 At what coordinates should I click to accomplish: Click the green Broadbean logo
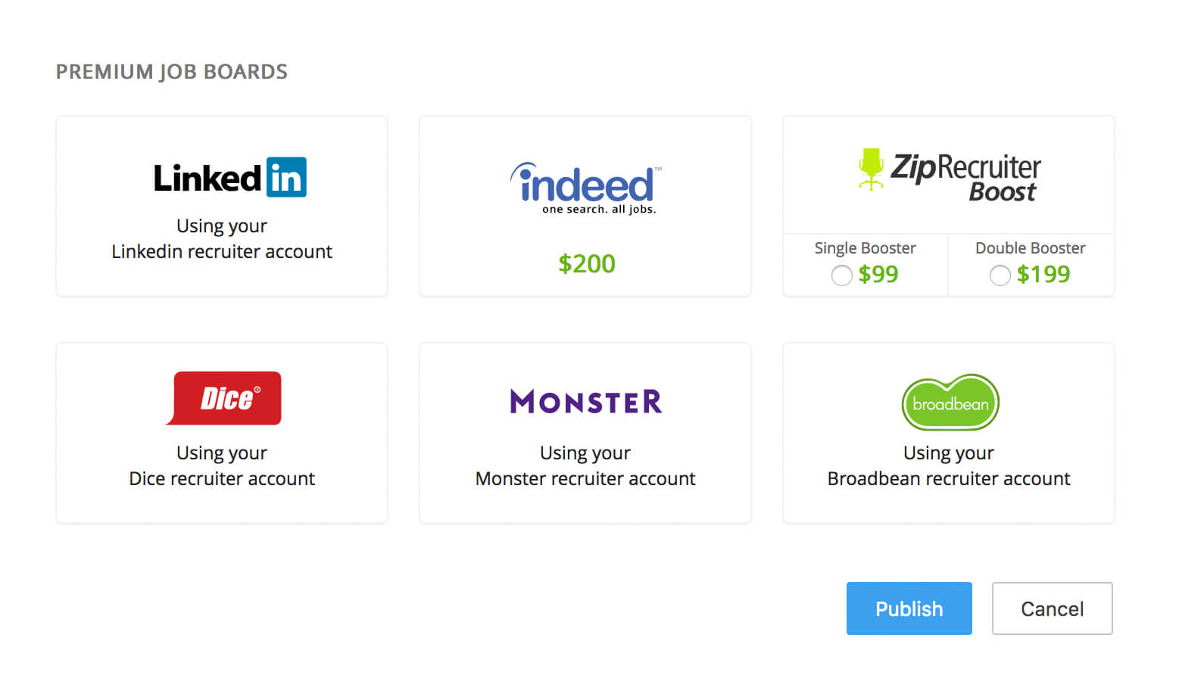950,403
